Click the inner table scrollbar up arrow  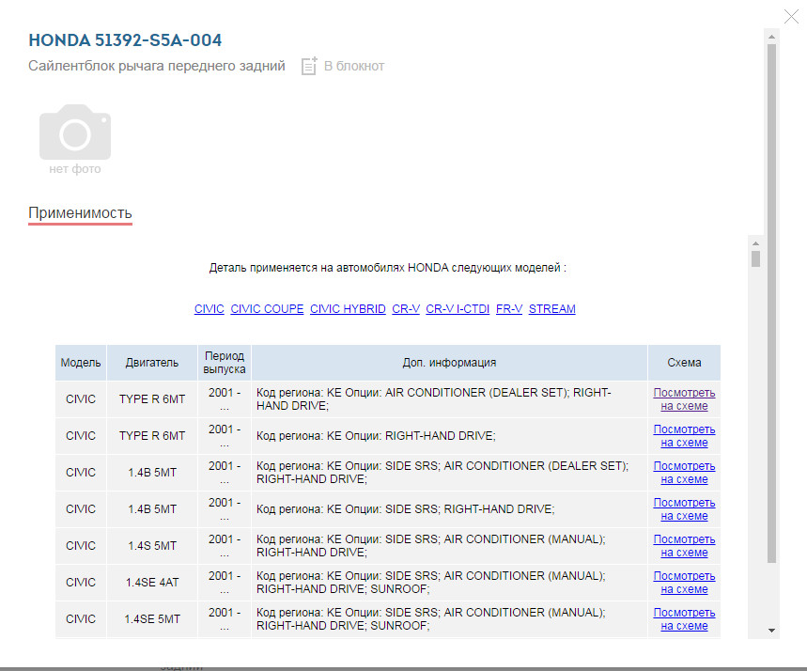click(755, 242)
